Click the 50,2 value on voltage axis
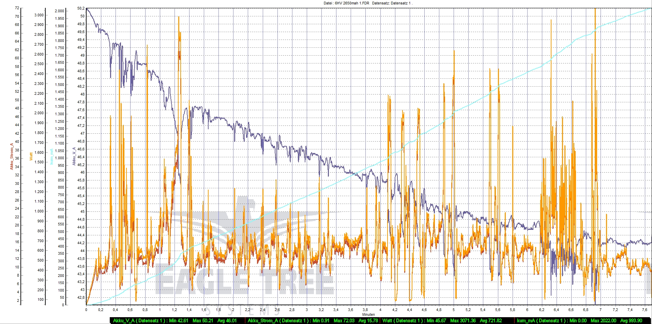The width and height of the screenshot is (652, 324). [81, 8]
